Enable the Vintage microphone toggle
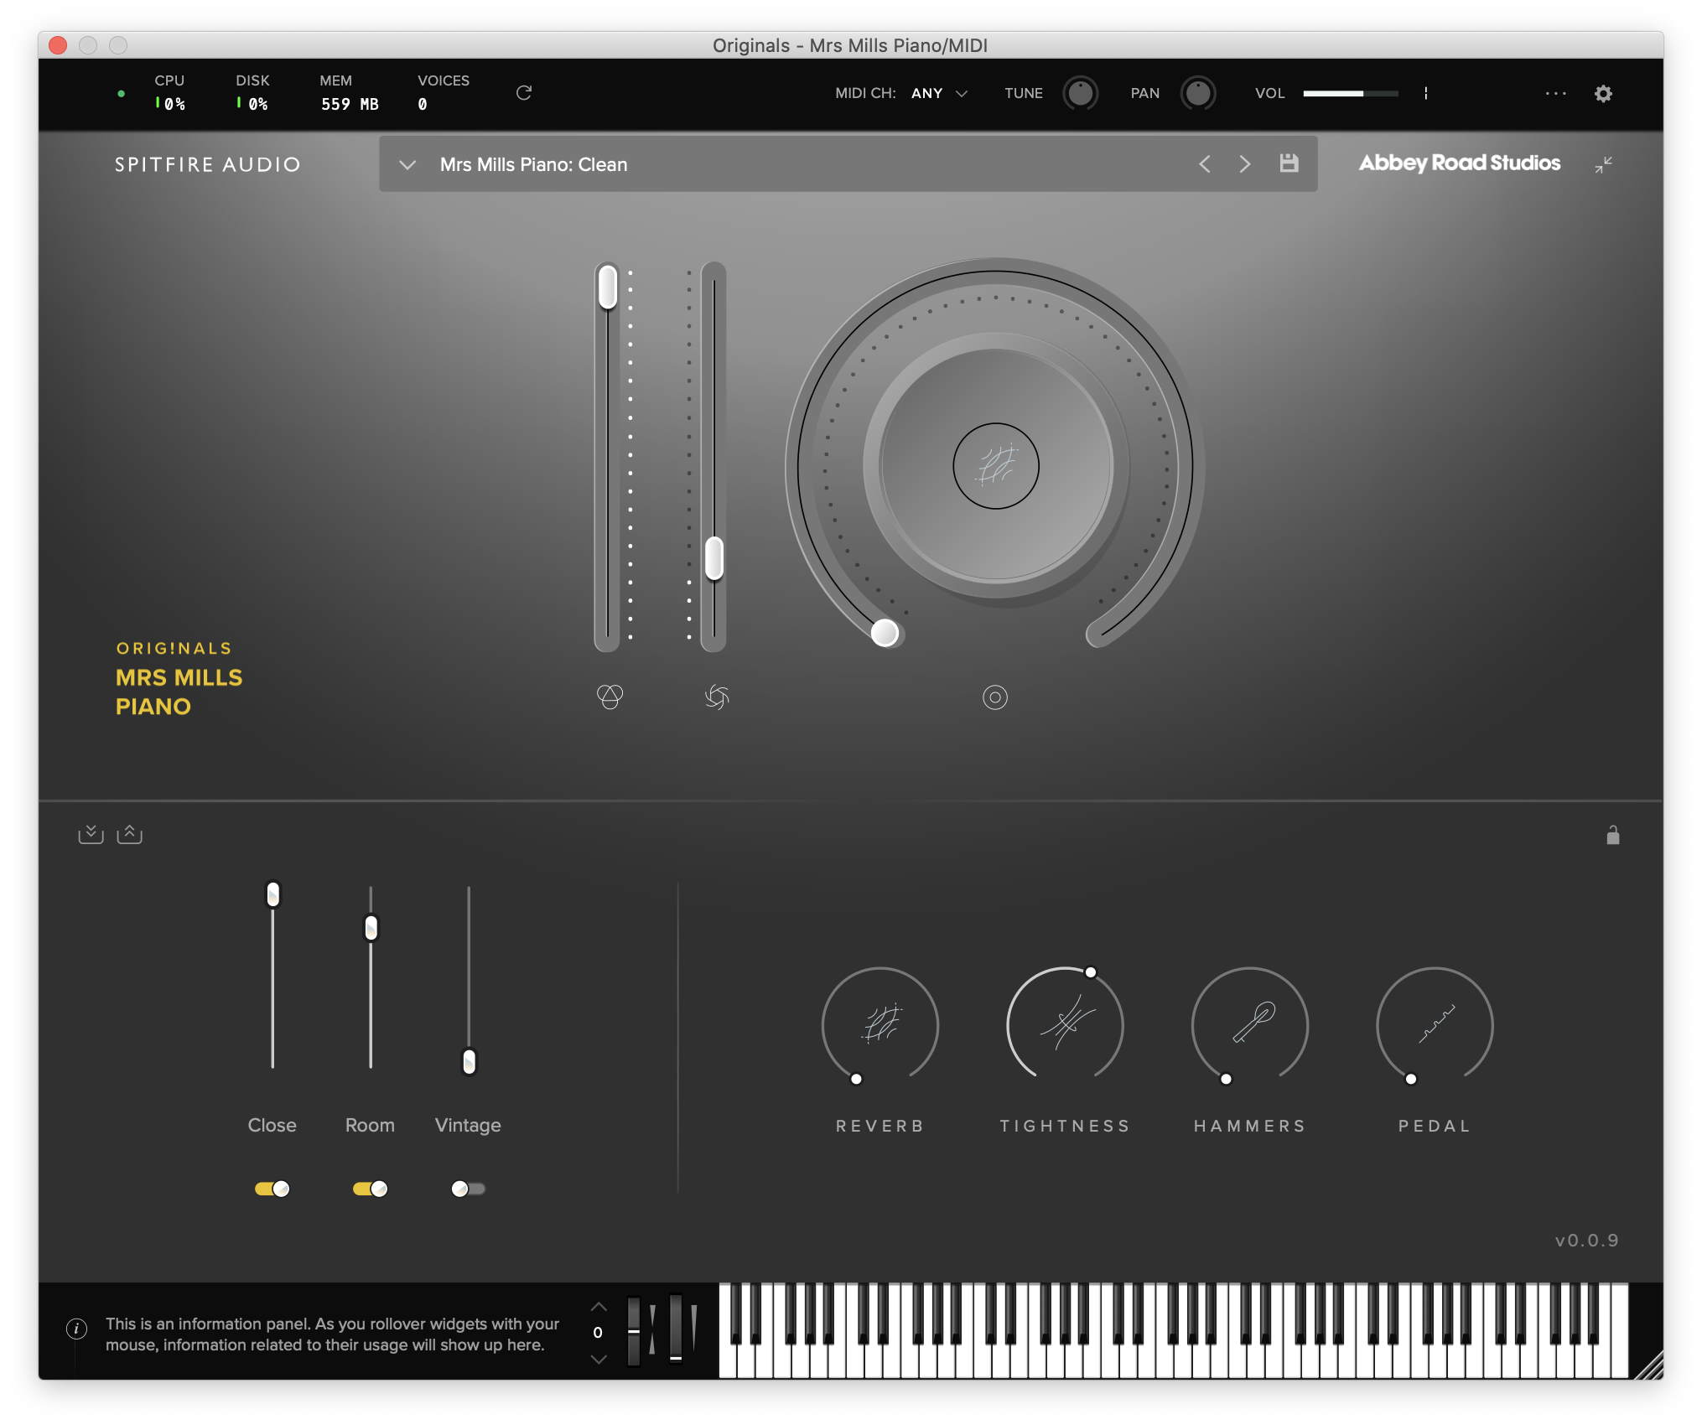 [468, 1189]
